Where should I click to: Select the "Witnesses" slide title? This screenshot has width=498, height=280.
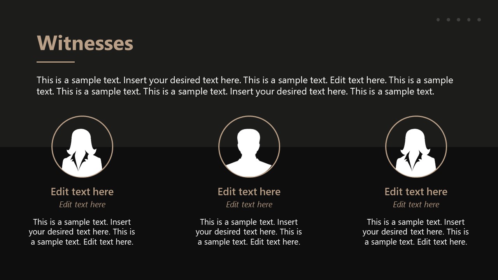point(85,43)
